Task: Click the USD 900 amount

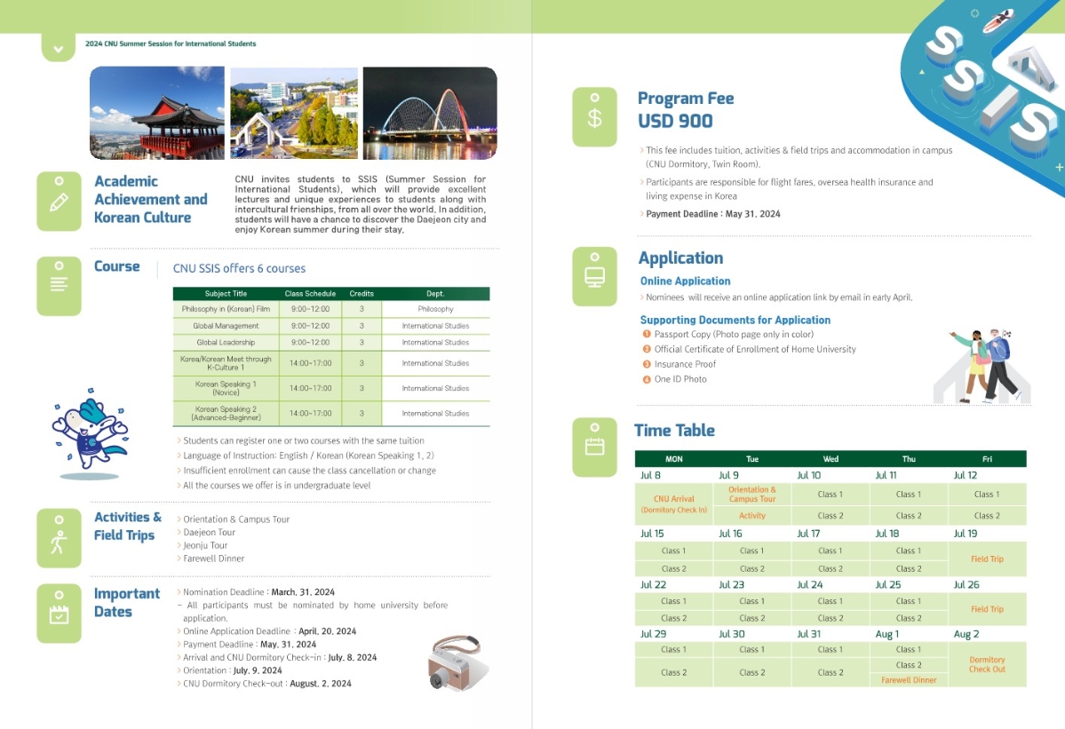Action: (x=675, y=121)
